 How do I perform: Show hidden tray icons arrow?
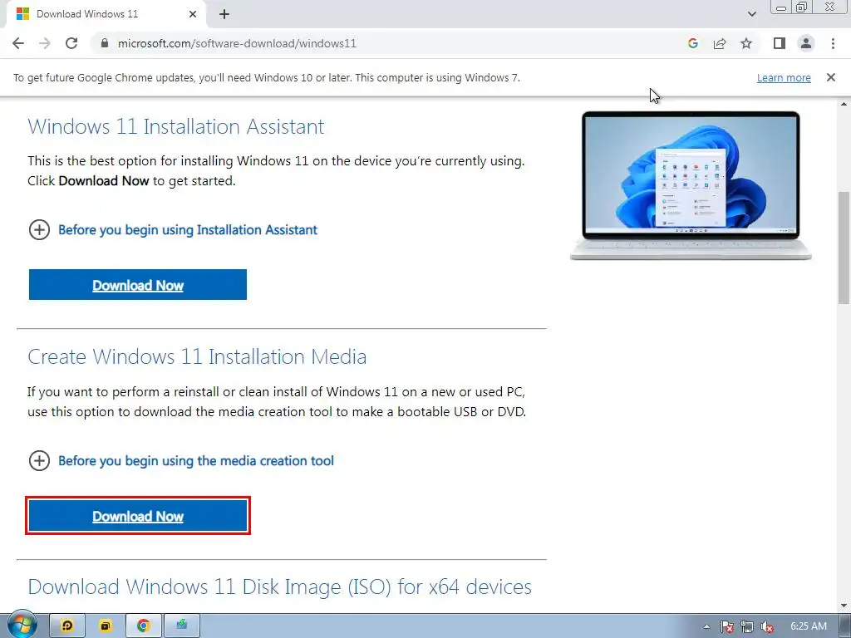click(x=706, y=626)
